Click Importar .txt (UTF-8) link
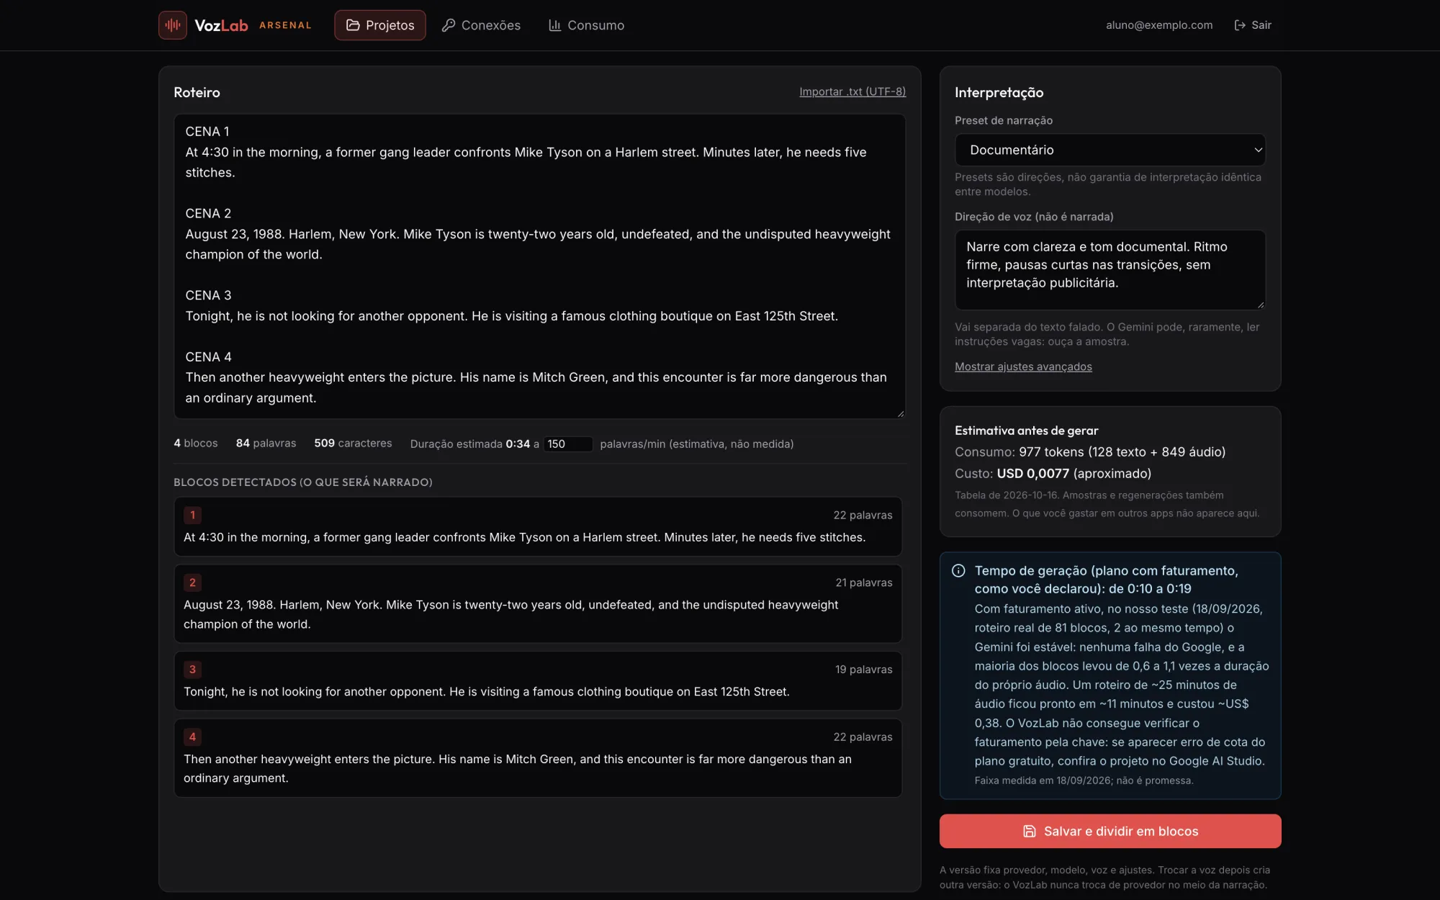Screen dimensions: 1440x900 (x=852, y=91)
